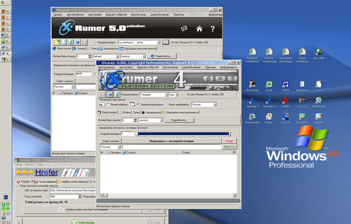Click the RU language indicator in taskbar
The width and height of the screenshot is (351, 224).
(6, 197)
